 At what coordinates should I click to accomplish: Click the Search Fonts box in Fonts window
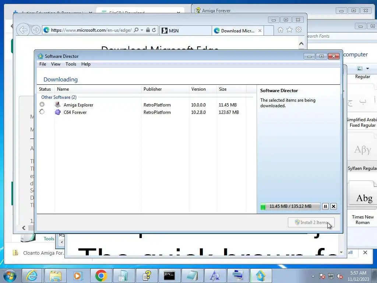[x=341, y=36]
